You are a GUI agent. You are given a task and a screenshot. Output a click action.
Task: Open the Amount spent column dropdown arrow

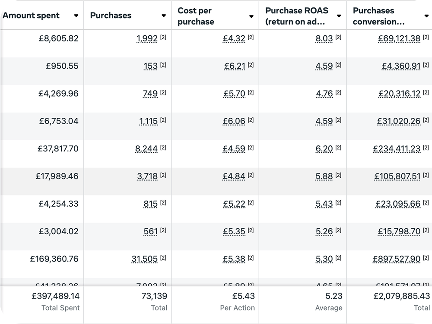pyautogui.click(x=76, y=16)
